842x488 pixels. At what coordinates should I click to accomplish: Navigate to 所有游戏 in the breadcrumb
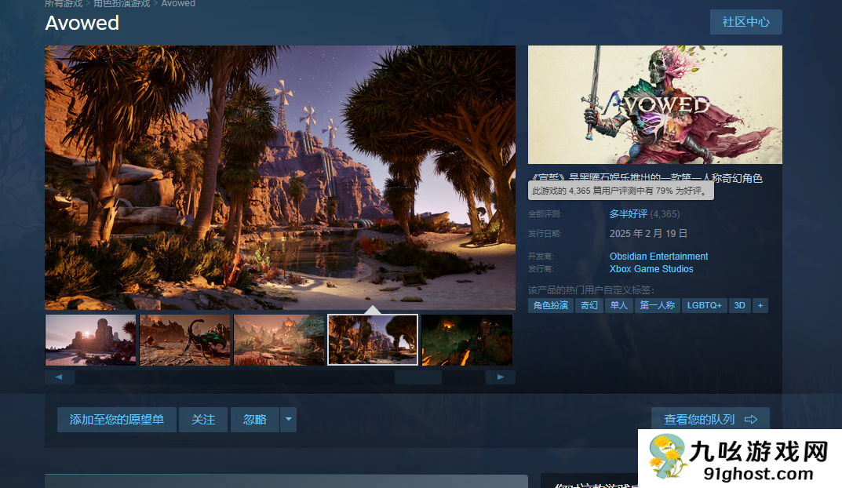63,4
